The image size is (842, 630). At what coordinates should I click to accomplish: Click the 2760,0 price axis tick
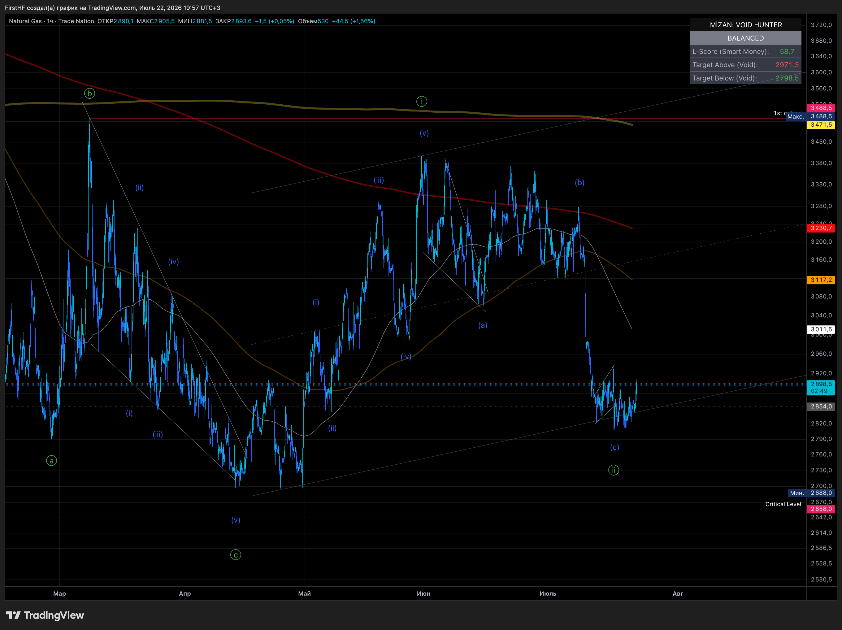[x=821, y=454]
